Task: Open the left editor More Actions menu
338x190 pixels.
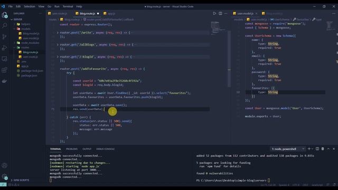Action: (x=226, y=13)
